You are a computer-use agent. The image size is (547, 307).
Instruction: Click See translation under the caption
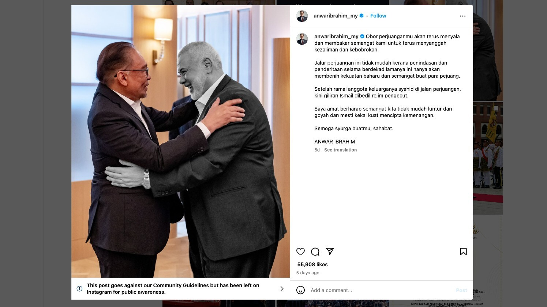click(340, 150)
